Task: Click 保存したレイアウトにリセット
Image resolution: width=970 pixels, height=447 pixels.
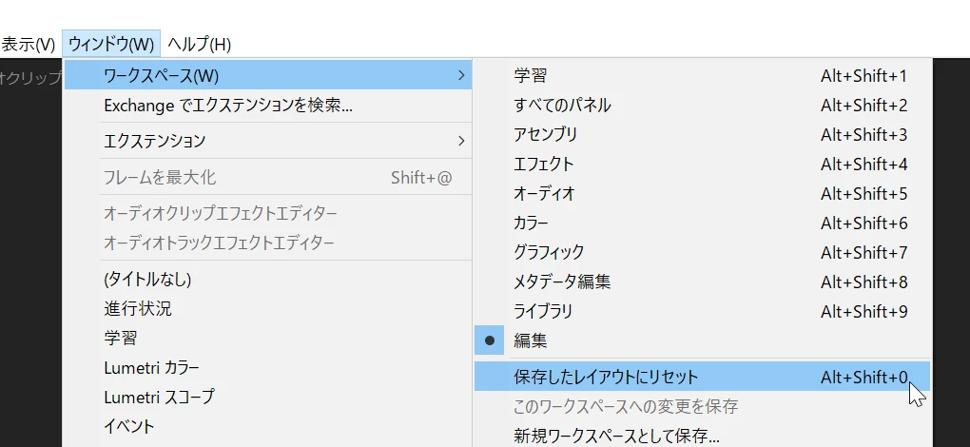Action: [x=702, y=377]
